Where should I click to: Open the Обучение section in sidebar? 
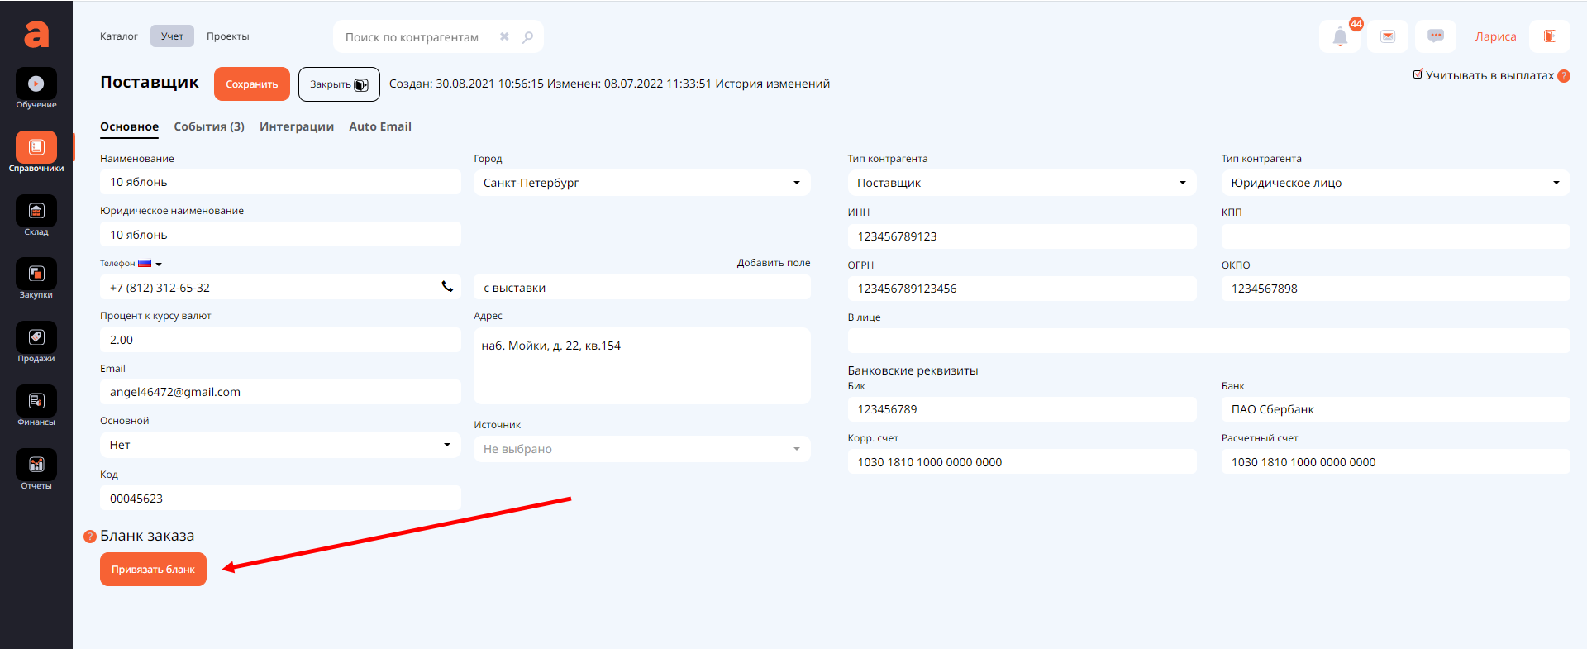click(x=36, y=84)
